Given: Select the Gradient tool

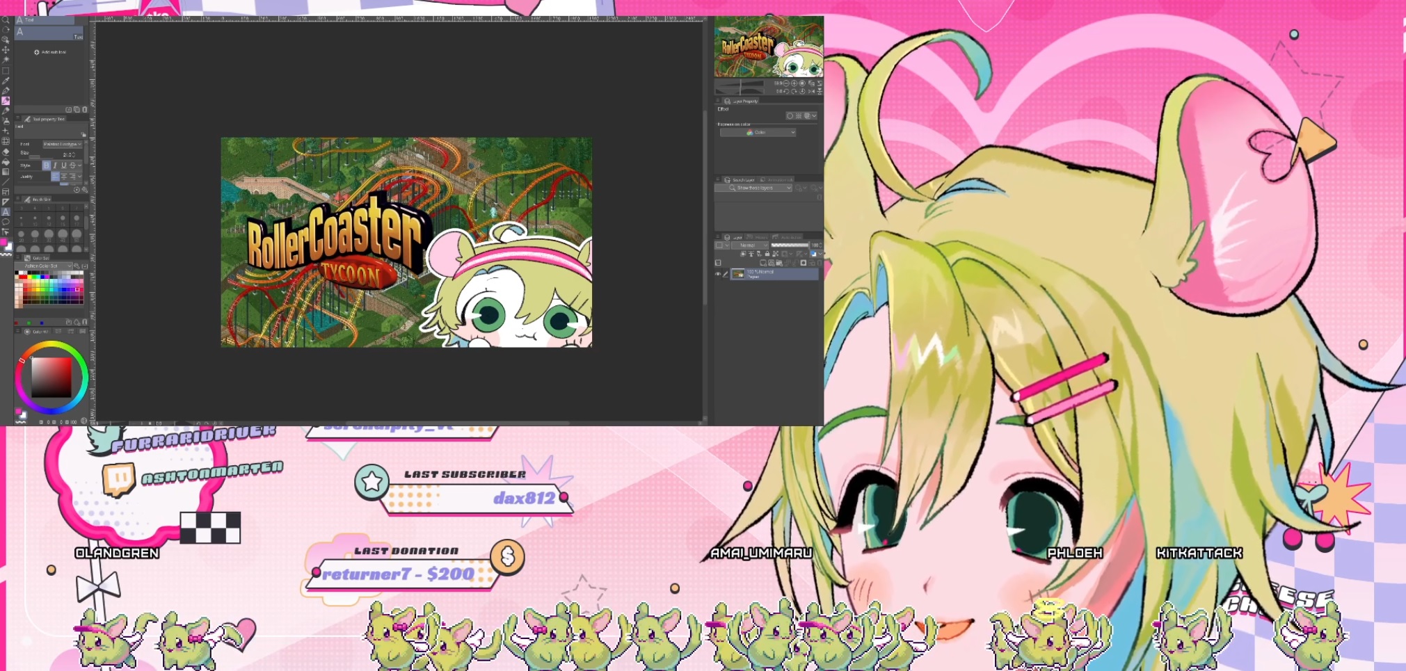Looking at the screenshot, I should click(x=6, y=172).
